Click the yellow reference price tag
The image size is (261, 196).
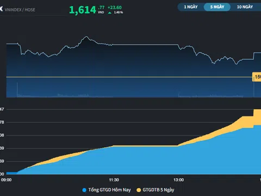[x=257, y=77]
